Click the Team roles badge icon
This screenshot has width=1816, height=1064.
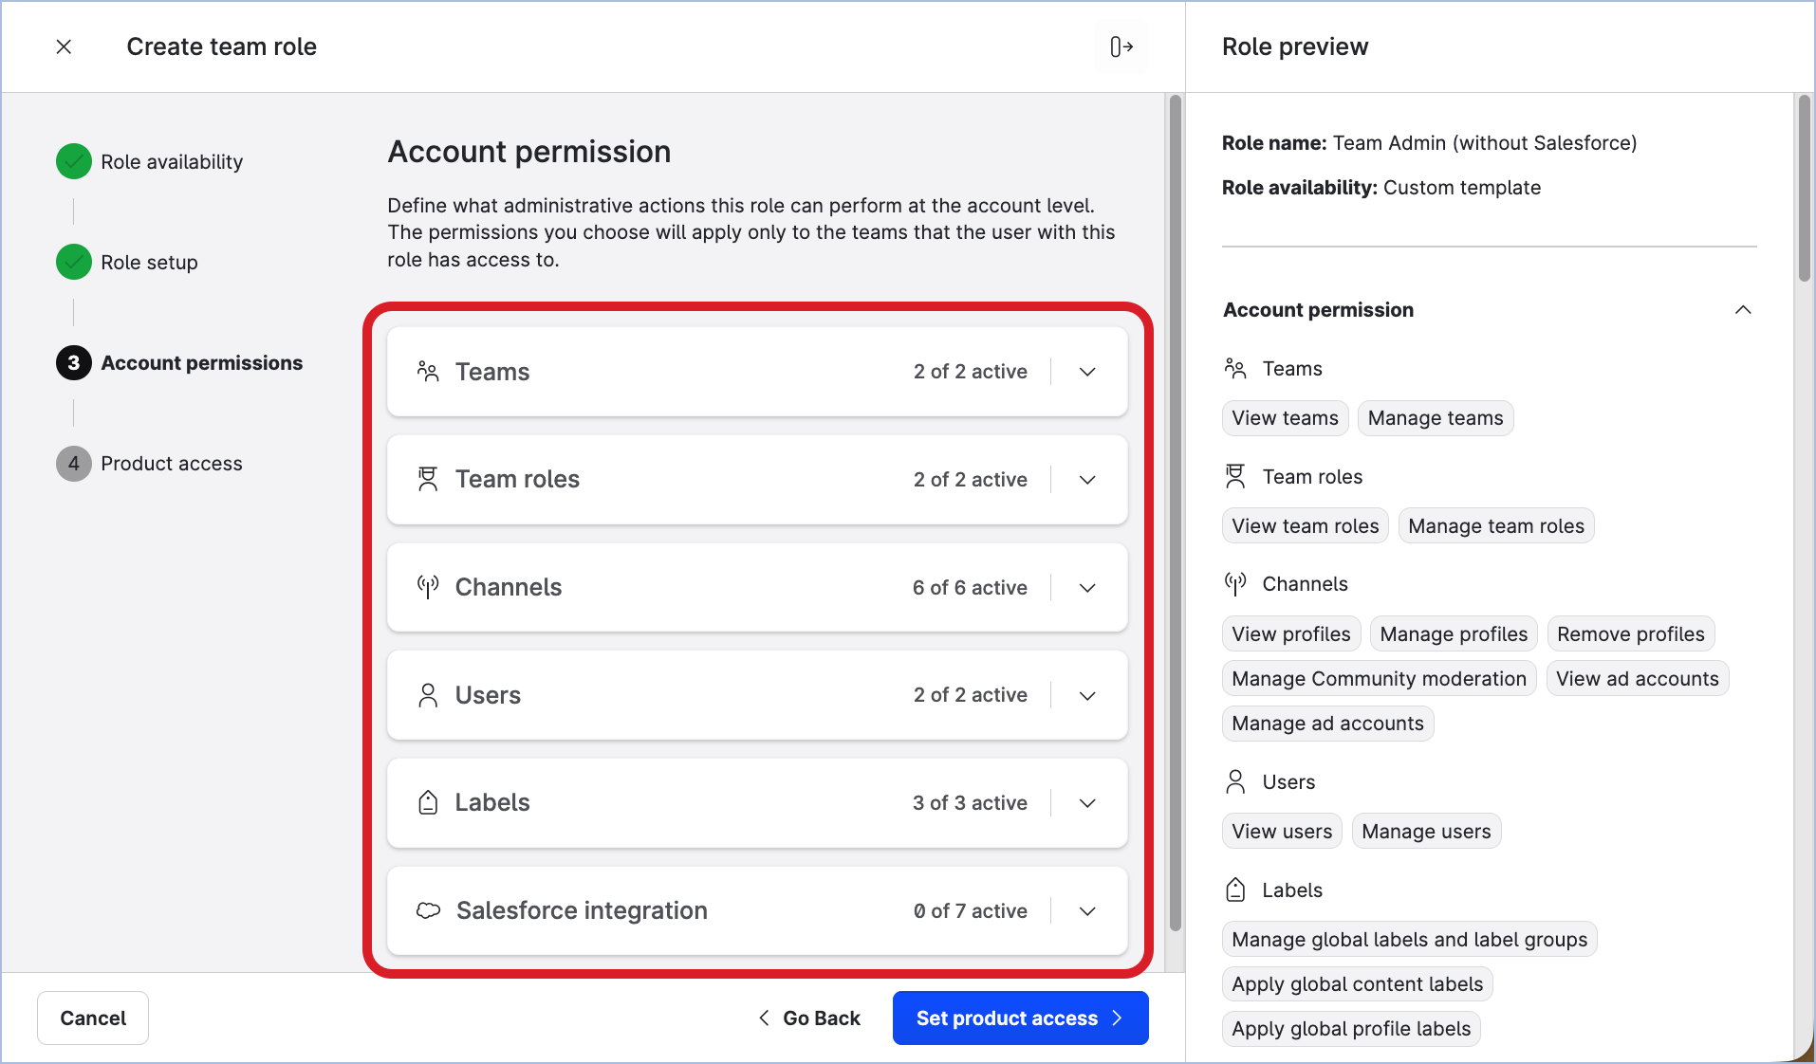(x=428, y=480)
